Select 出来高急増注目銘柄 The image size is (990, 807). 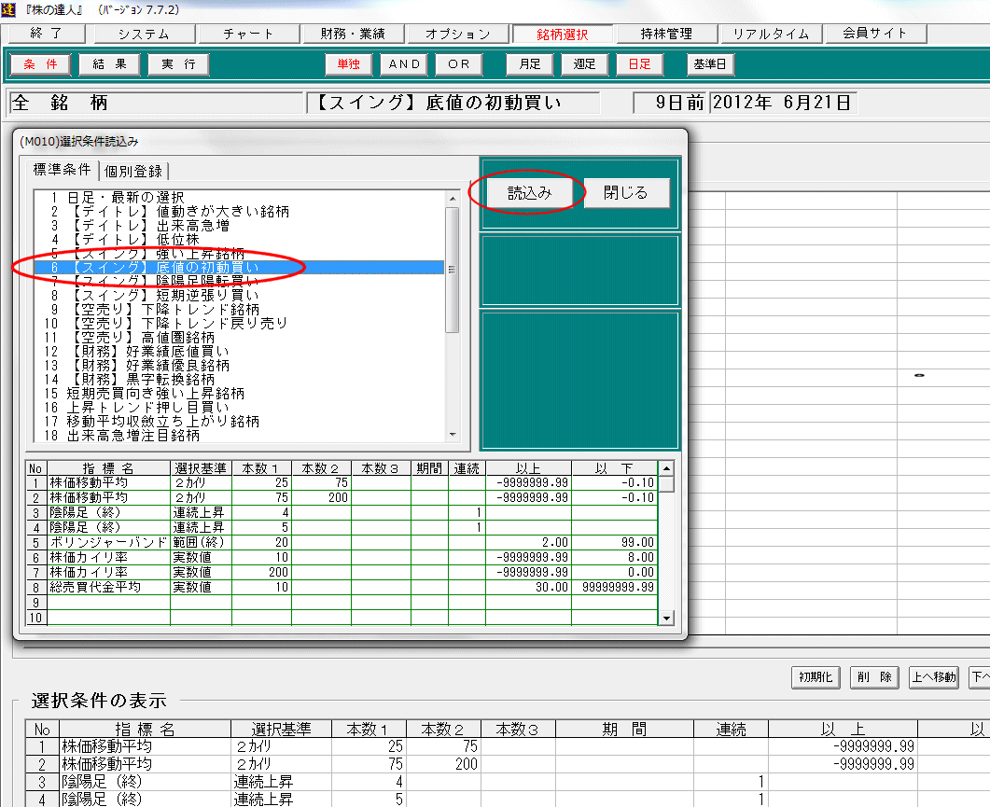(239, 435)
